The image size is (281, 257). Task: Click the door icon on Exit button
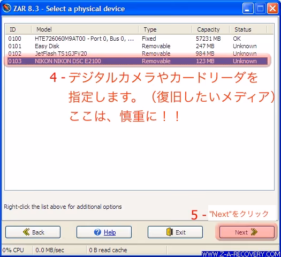pyautogui.click(x=170, y=232)
